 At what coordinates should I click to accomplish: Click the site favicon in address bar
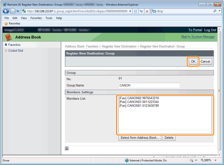point(24,11)
